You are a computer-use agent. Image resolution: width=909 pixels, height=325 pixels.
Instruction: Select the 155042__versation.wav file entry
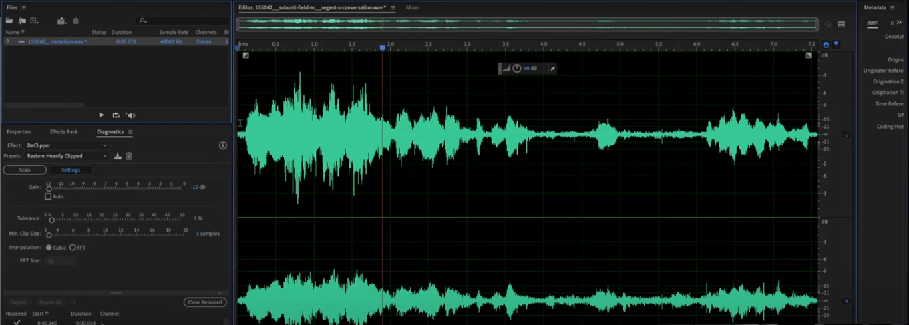[x=57, y=41]
